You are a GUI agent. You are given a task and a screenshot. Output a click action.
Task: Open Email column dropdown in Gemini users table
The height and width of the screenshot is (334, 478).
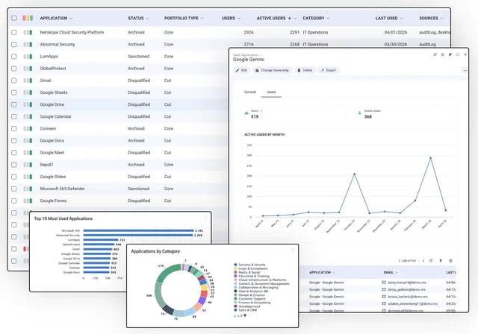pos(397,273)
